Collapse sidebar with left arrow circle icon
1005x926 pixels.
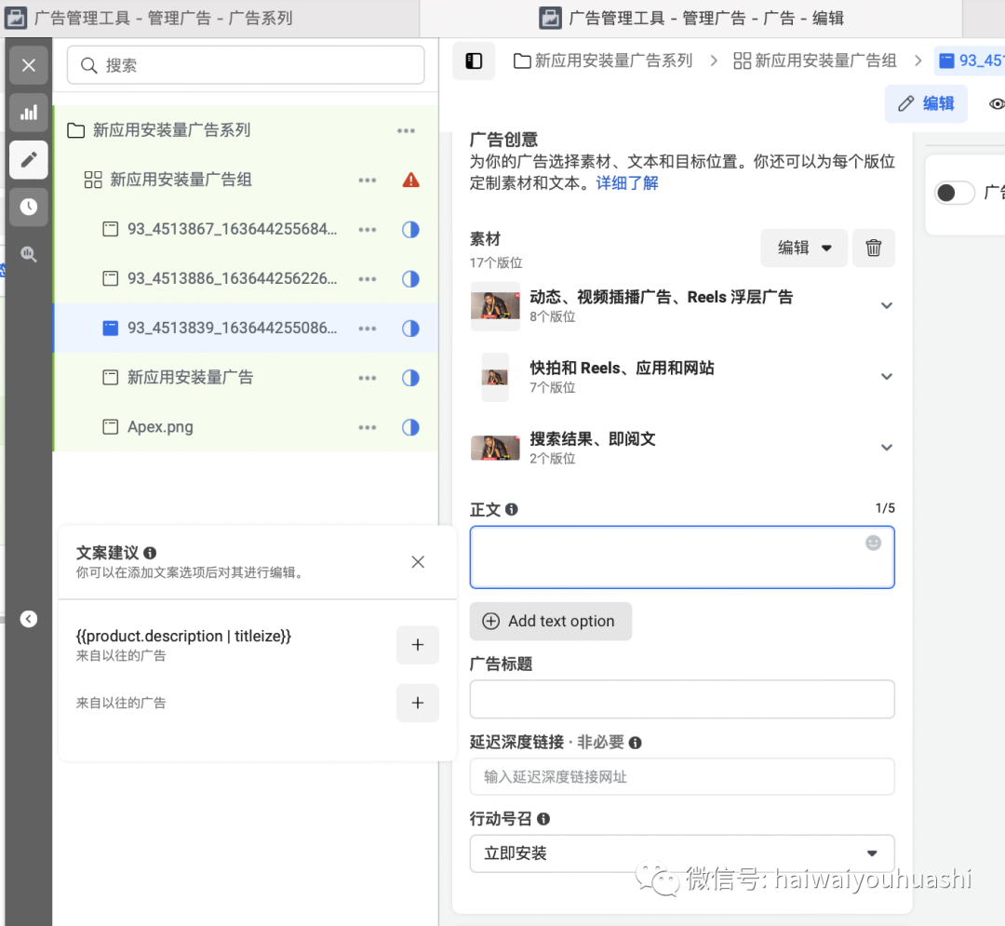coord(29,619)
